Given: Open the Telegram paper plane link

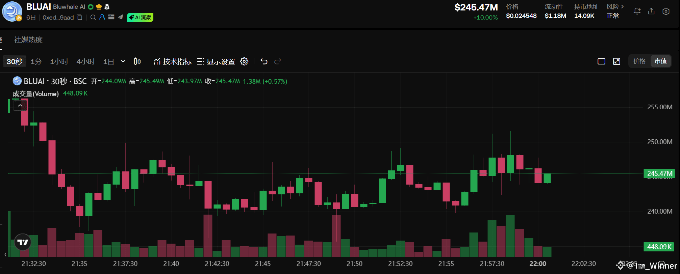Looking at the screenshot, I should click(x=120, y=17).
